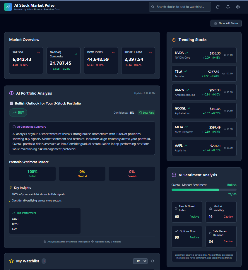This screenshot has height=270, width=248.
Task: Refresh the watchlist with the circular arrow icon
Action: coord(152,261)
